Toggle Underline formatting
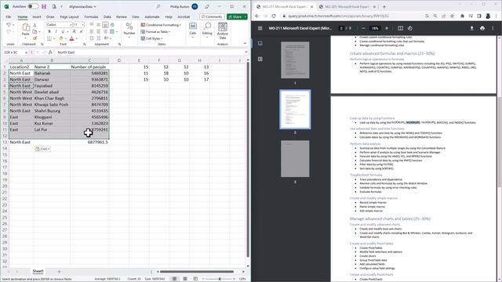Screen dimensions: 502x282 (x=63, y=31)
